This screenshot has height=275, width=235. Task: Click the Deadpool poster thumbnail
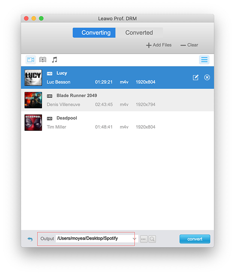33,123
